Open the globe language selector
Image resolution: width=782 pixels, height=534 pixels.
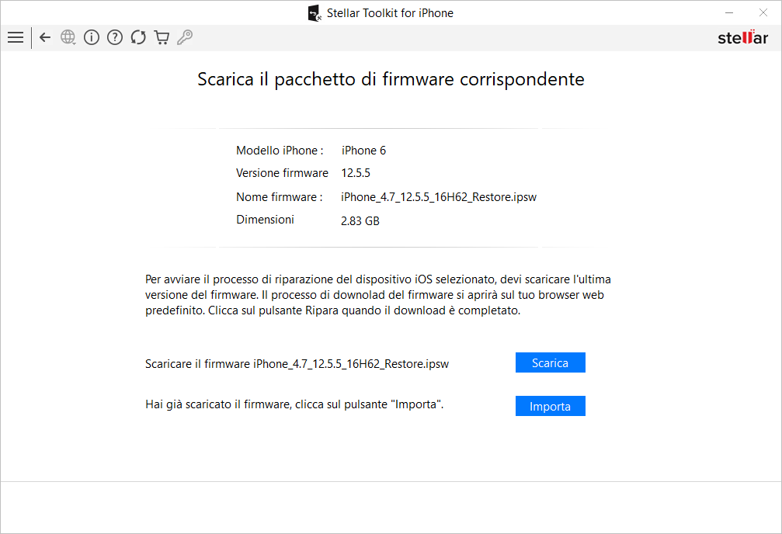click(x=68, y=37)
